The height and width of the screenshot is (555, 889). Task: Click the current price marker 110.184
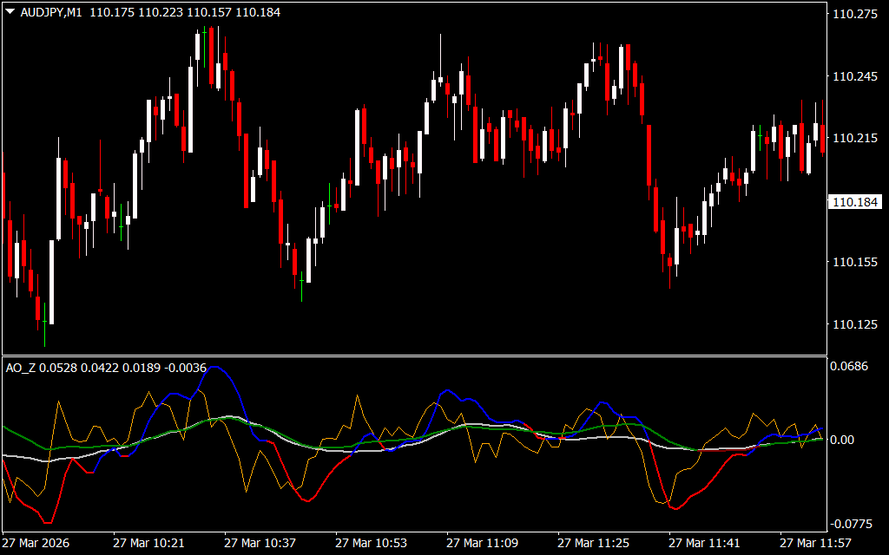[x=855, y=202]
